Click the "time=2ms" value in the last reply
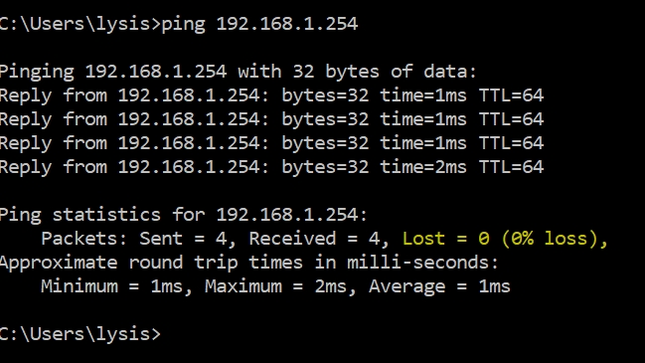Image resolution: width=645 pixels, height=363 pixels. point(422,167)
